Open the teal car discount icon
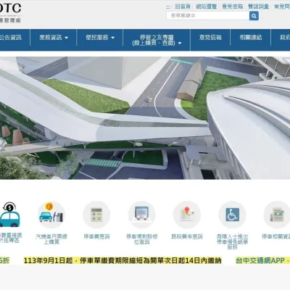Image resolution: width=290 pixels, height=290 pixels. 9,215
